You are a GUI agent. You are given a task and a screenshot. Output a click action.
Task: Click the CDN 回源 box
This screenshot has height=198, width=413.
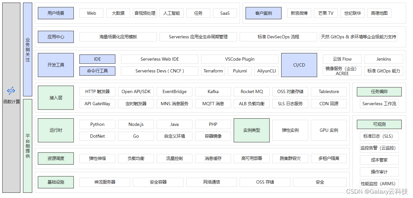point(329,104)
